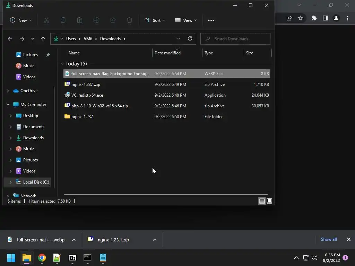
Task: Open nginx-1.23.1.zip download options chevron
Action: (155, 240)
